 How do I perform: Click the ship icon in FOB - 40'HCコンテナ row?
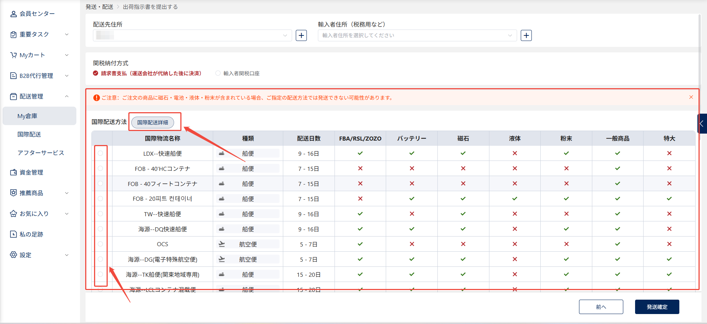[222, 168]
